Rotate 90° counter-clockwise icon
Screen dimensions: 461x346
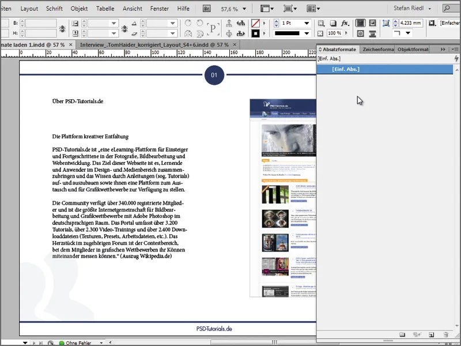click(199, 23)
